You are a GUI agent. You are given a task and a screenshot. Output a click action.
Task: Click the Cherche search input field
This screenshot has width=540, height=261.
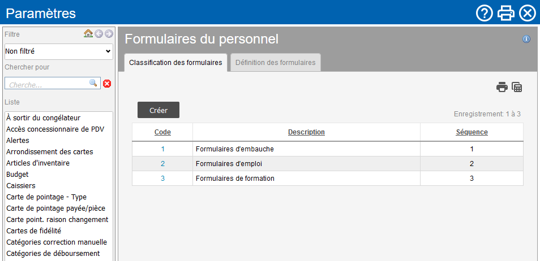point(48,84)
